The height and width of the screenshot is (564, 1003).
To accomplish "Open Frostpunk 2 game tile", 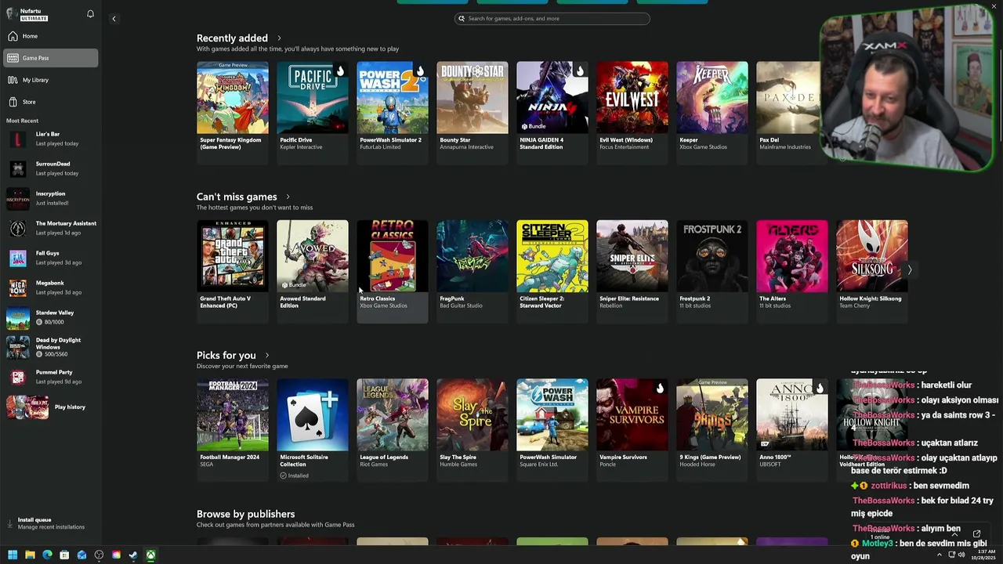I will click(712, 271).
